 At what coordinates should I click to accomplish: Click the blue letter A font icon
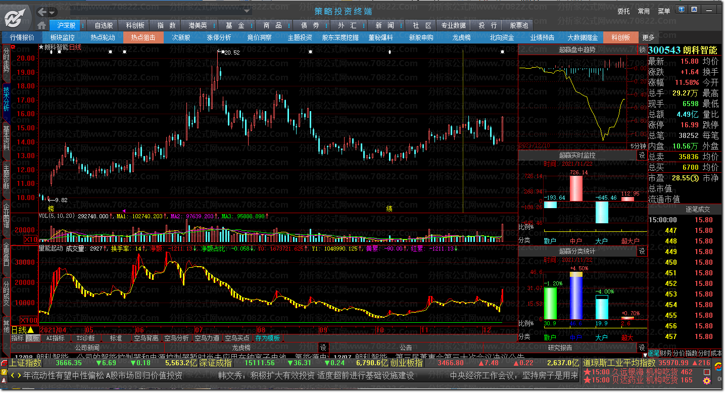click(x=695, y=10)
